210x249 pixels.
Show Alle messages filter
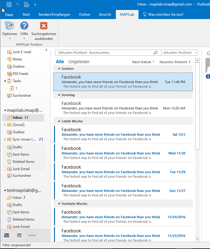(60, 62)
